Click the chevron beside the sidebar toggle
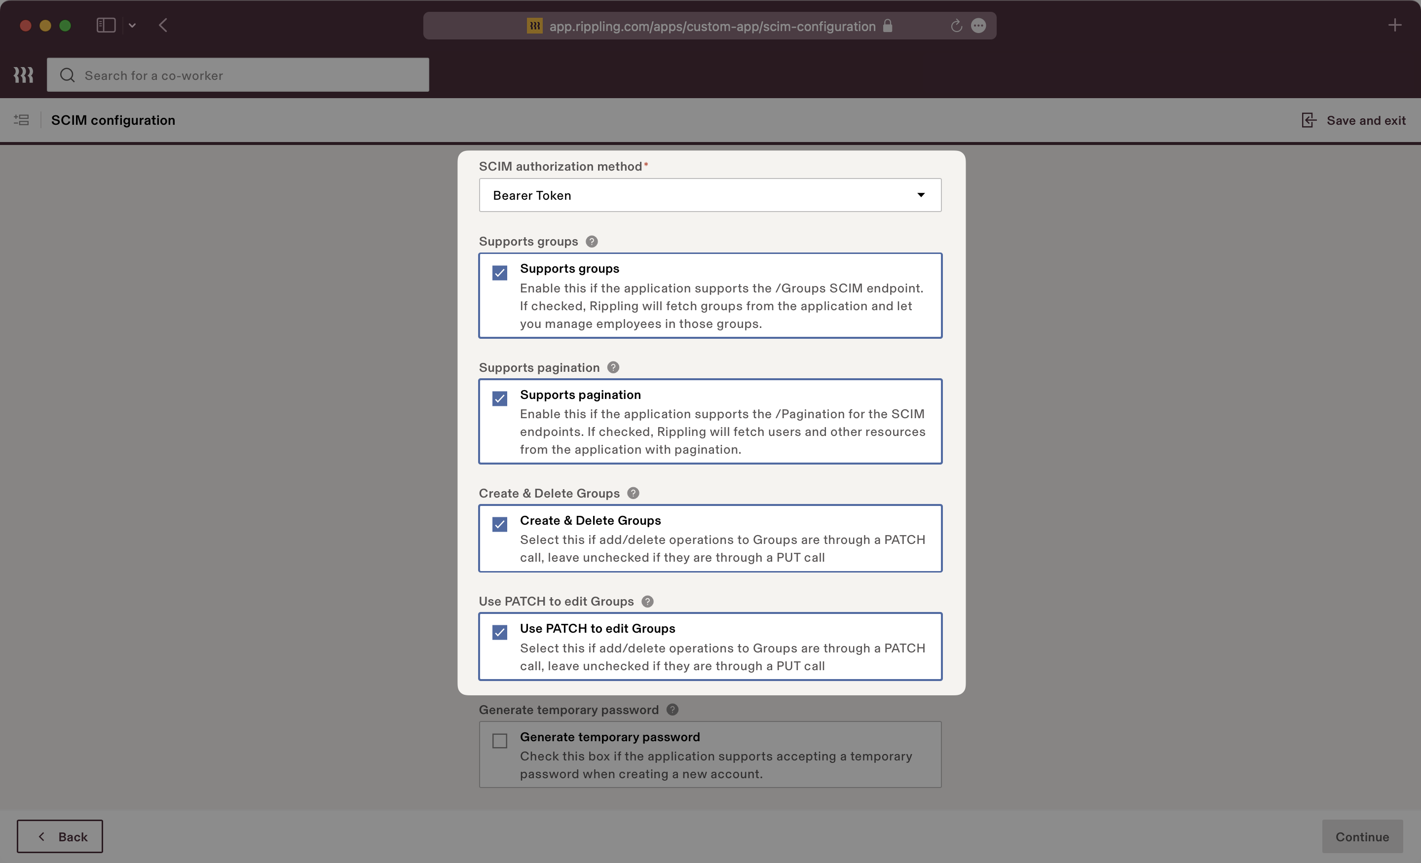1421x863 pixels. coord(133,25)
